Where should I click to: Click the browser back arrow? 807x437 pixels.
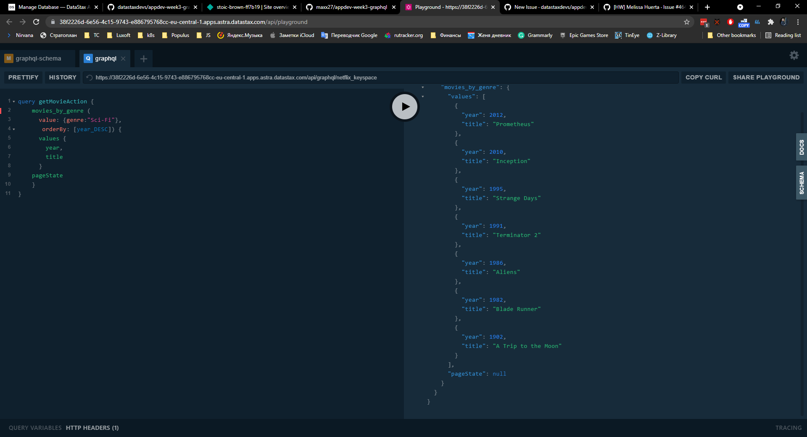[x=9, y=22]
